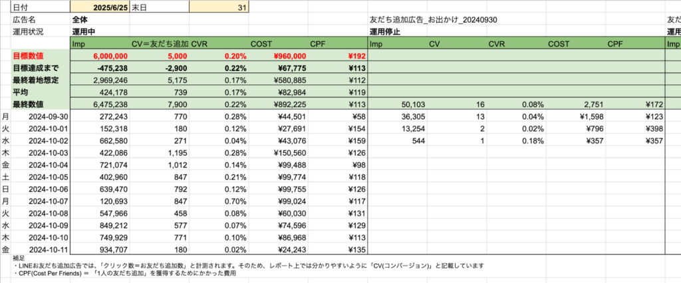
Task: Select the 2,969,246 cell
Action: [x=100, y=80]
